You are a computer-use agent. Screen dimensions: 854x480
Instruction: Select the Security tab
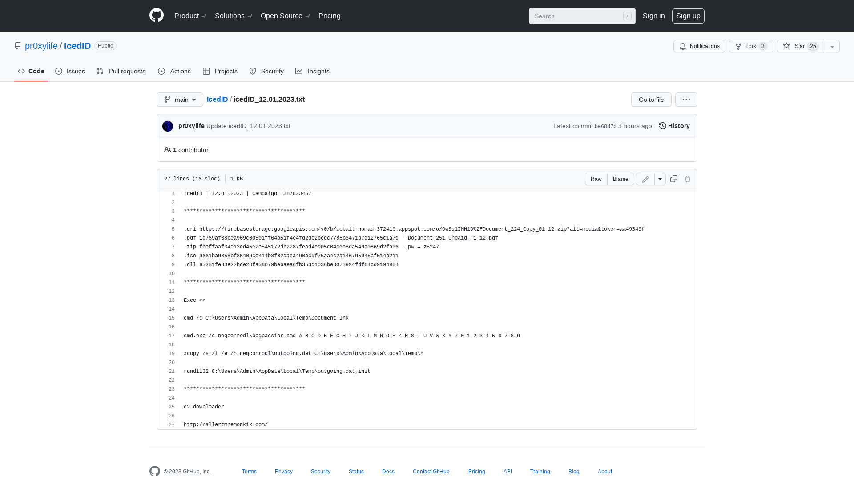coord(266,71)
